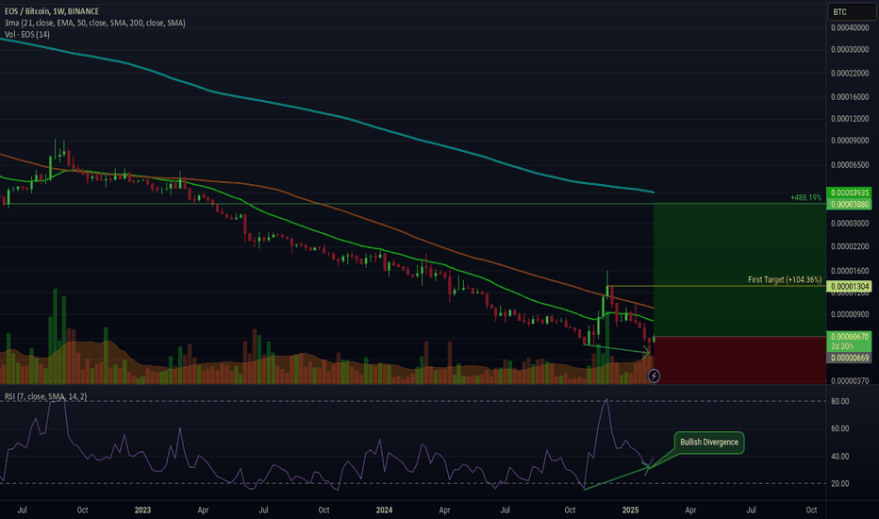Open the BTC currency selector
Image resolution: width=879 pixels, height=519 pixels.
pyautogui.click(x=851, y=11)
